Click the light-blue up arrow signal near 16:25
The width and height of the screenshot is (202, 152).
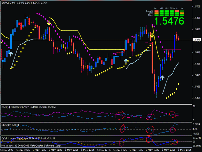162,78
